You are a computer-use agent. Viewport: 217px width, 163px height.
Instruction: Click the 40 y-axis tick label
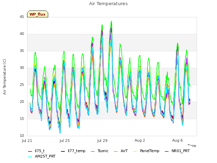[22, 34]
